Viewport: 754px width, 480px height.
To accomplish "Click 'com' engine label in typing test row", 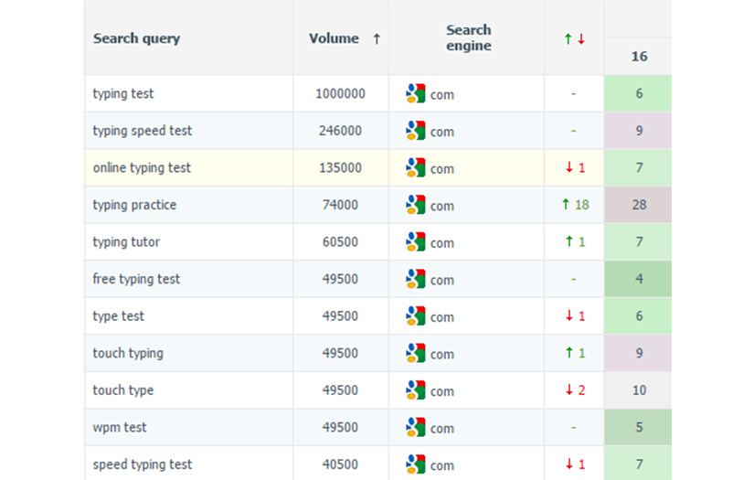I will point(442,95).
